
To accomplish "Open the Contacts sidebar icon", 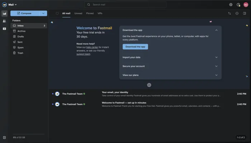I will [4, 21].
